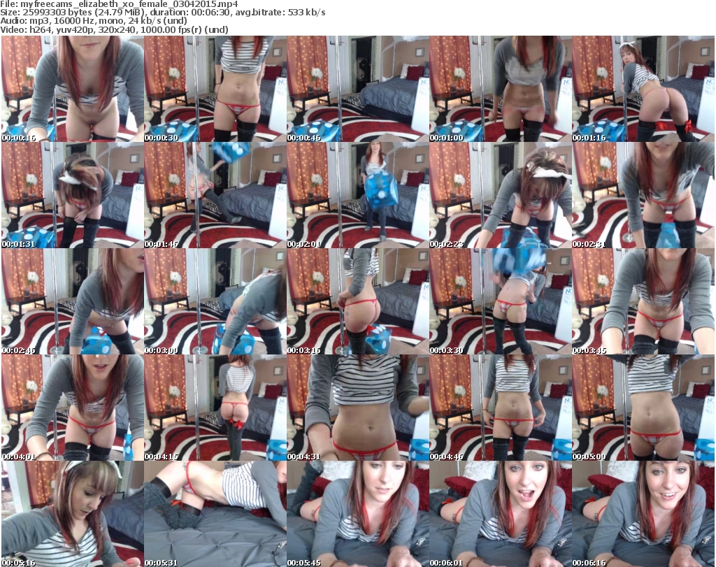The width and height of the screenshot is (716, 567).
Task: Select the thumbnail stamped 00:04:31
Action: tap(357, 408)
